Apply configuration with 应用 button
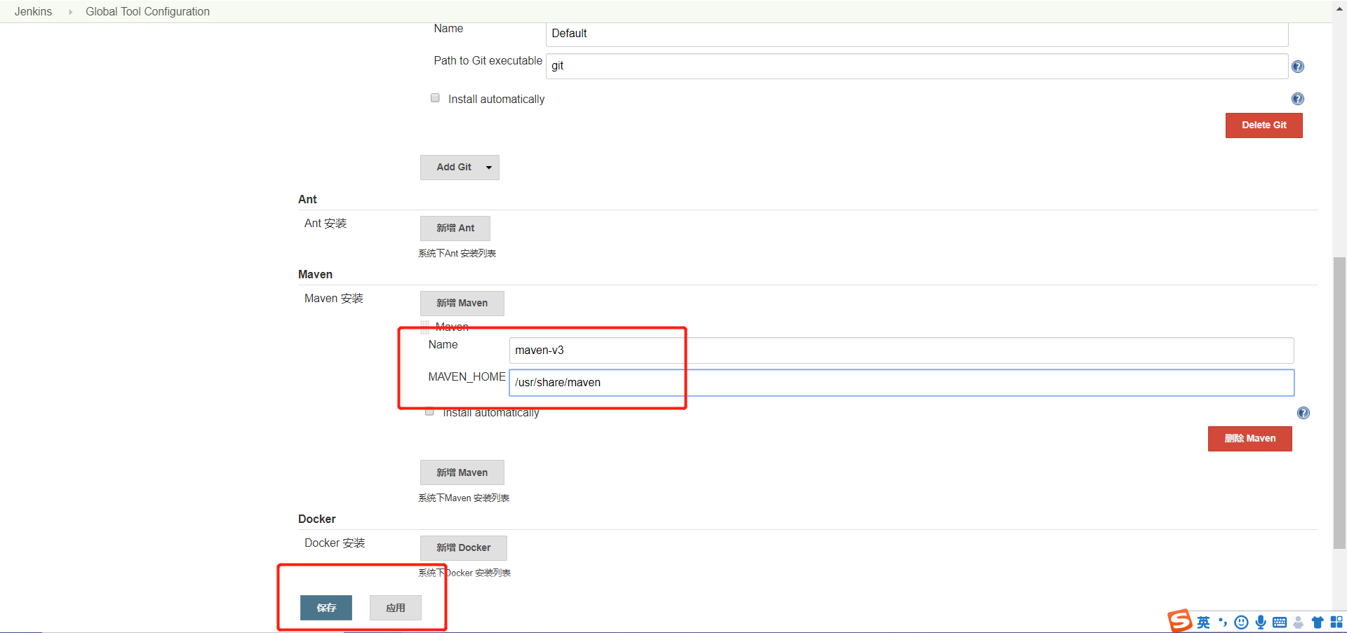1347x633 pixels. click(x=396, y=608)
